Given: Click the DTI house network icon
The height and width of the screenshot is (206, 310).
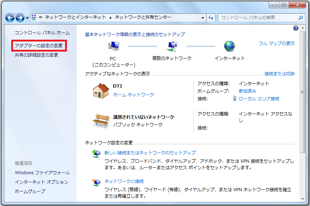Looking at the screenshot, I should point(101,91).
